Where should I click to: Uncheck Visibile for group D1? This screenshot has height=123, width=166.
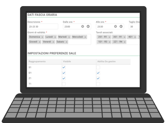(64, 73)
